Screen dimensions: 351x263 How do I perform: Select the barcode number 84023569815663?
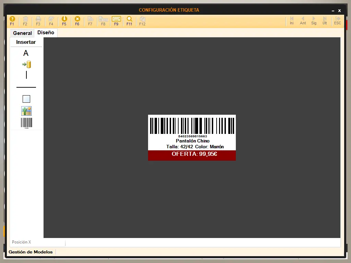193,136
